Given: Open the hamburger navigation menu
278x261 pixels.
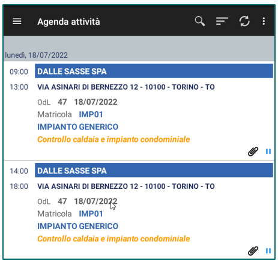Looking at the screenshot, I should (17, 21).
